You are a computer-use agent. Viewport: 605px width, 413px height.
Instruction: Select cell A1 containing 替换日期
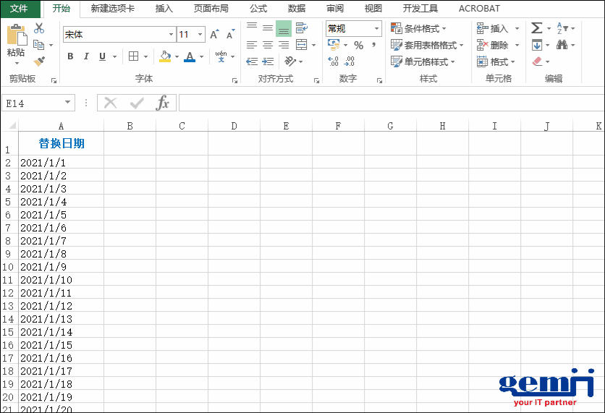tap(62, 144)
